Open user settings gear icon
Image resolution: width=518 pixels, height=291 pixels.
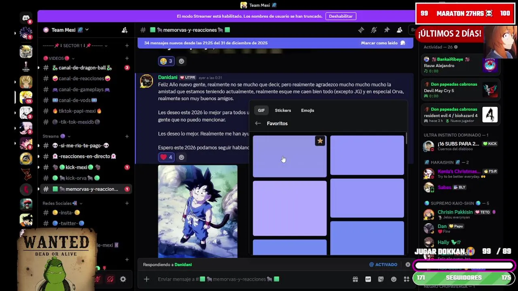pos(123,279)
